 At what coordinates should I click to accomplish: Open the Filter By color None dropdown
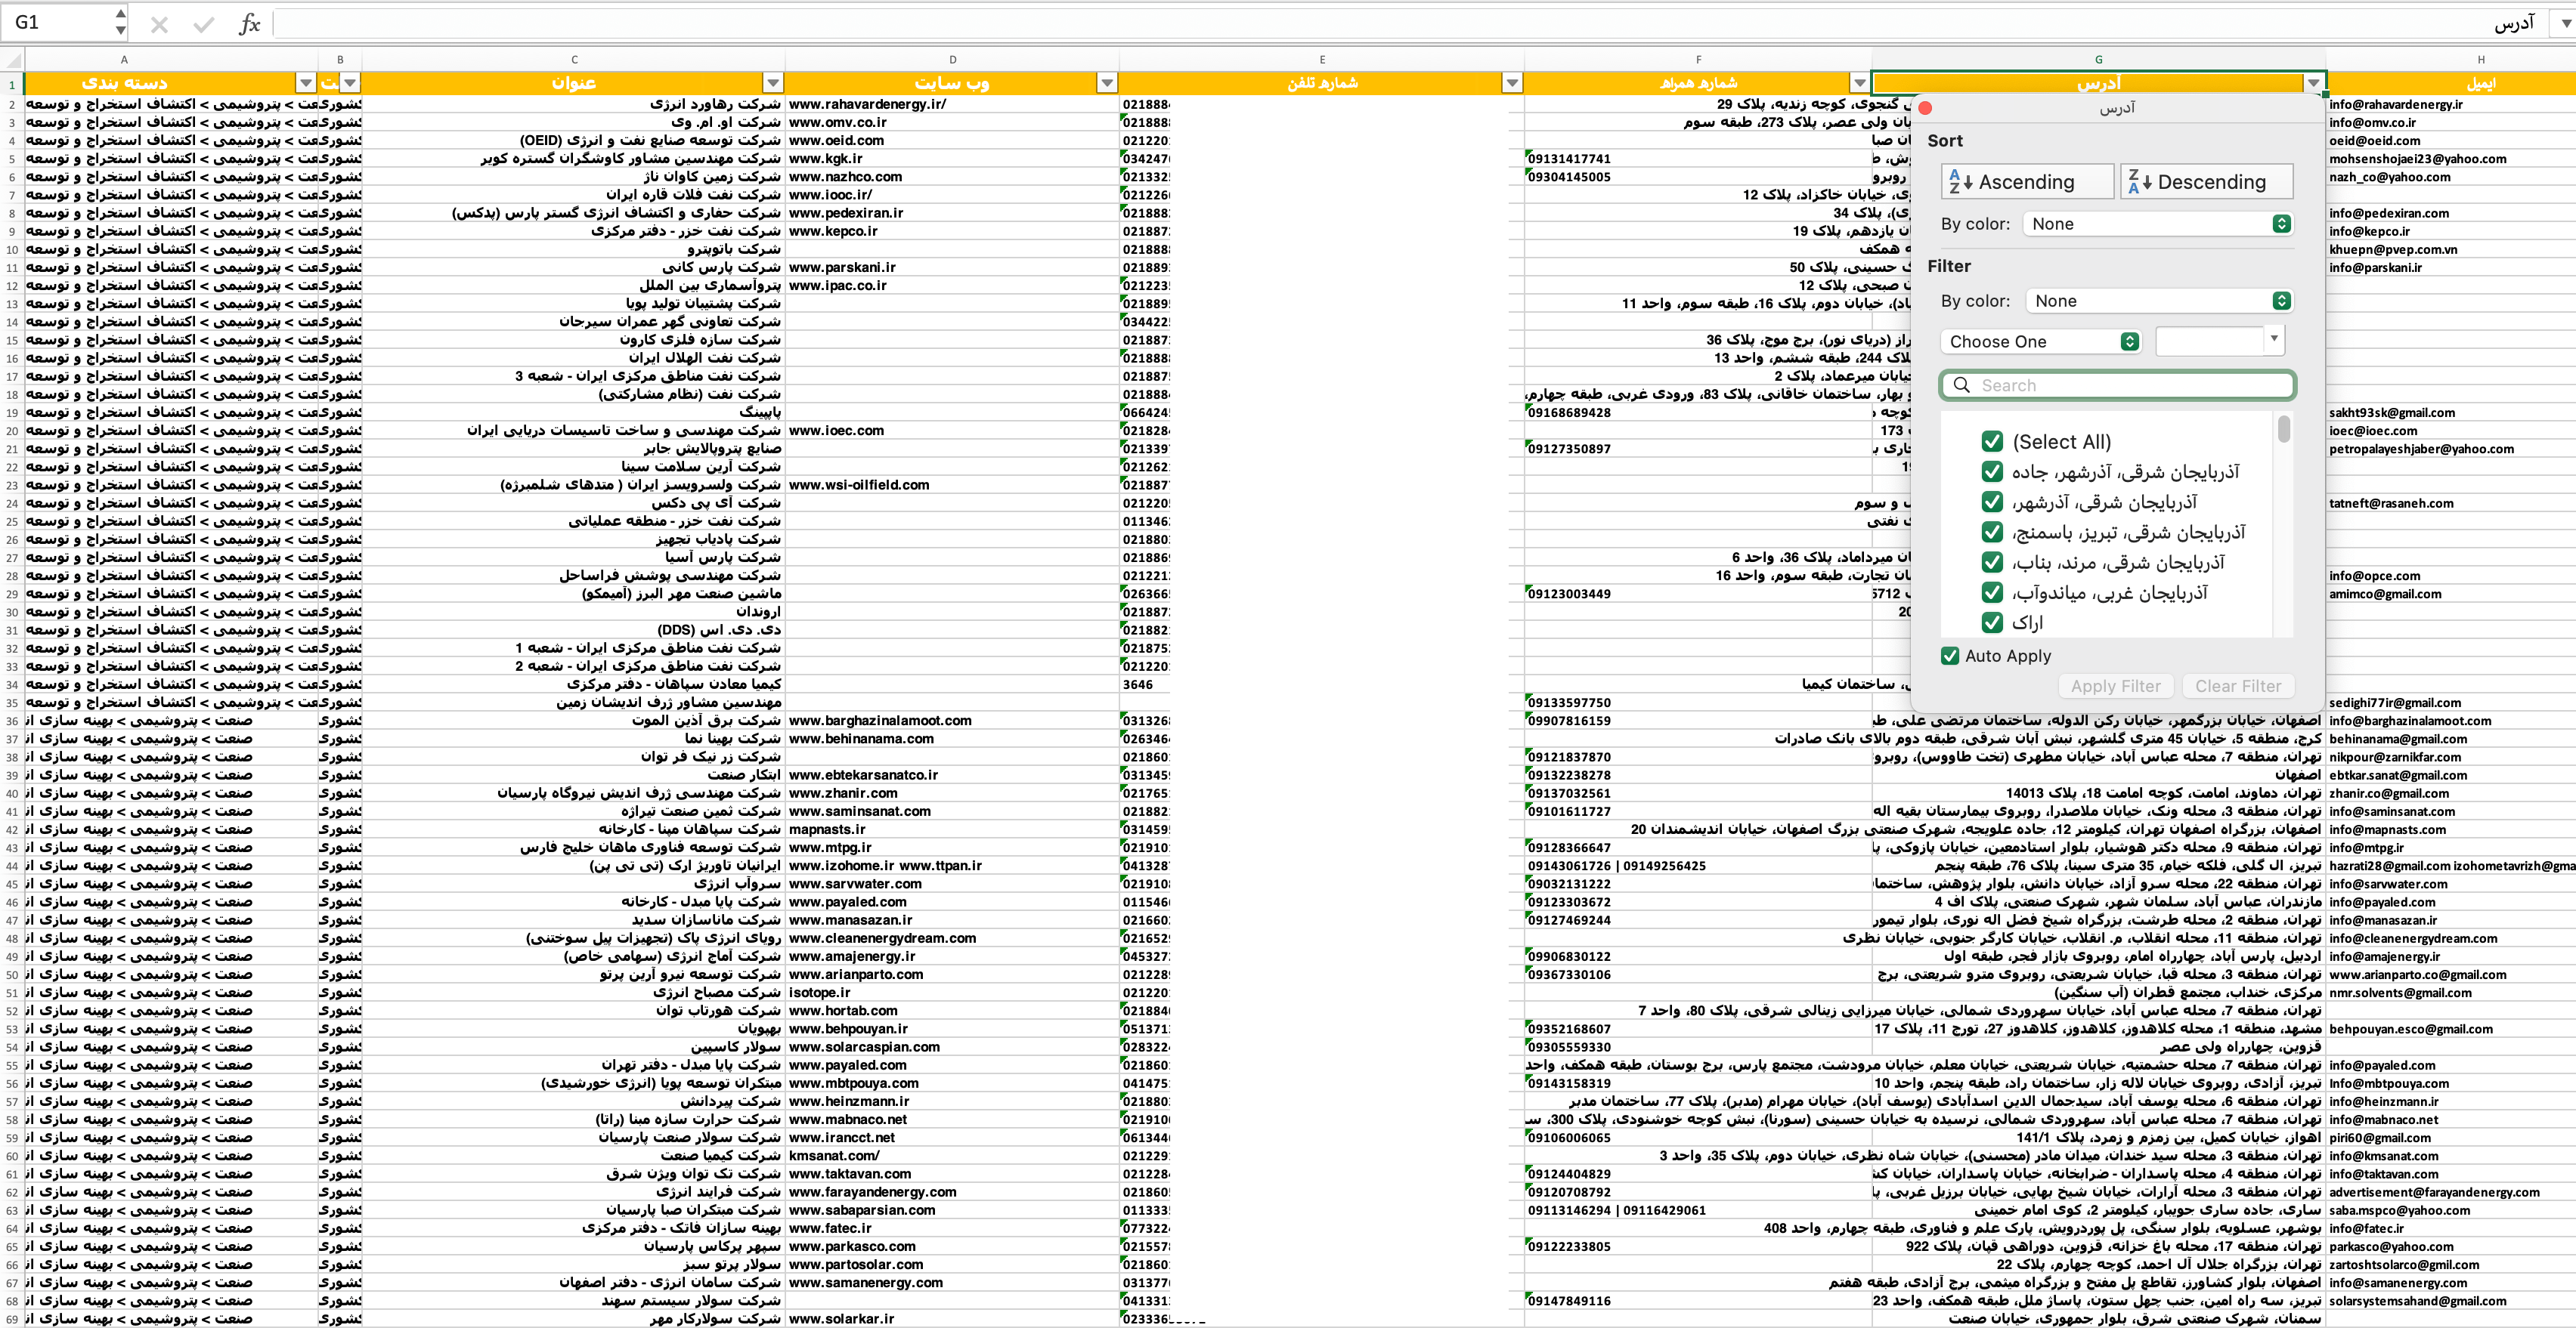click(2159, 301)
